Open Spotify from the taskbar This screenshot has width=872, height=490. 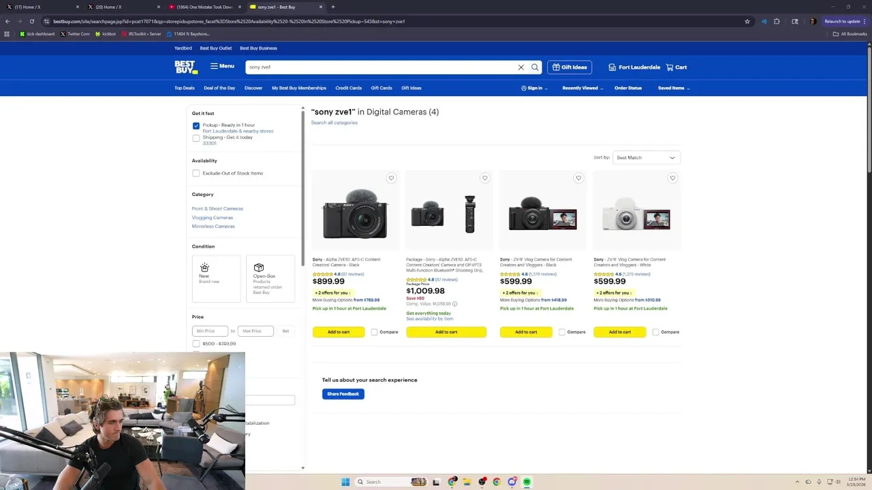tap(527, 482)
